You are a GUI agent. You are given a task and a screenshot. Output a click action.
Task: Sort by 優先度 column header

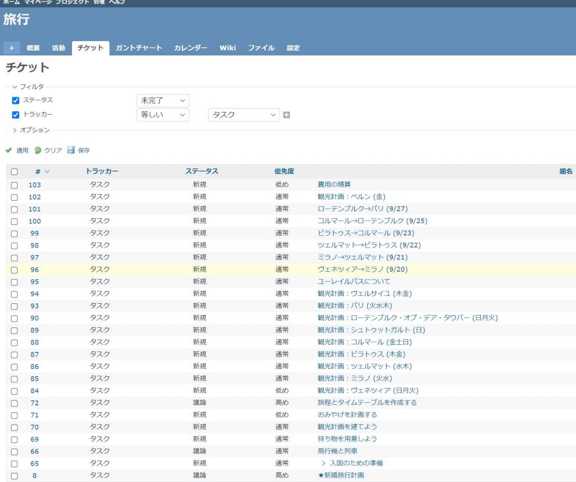pyautogui.click(x=284, y=171)
